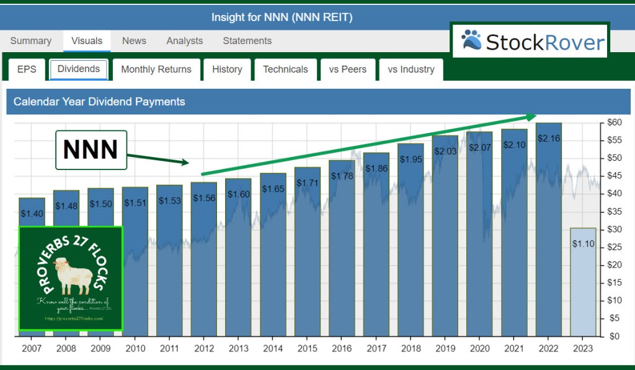Open Monthly Returns view
Screen dimensions: 635x370
pyautogui.click(x=156, y=70)
